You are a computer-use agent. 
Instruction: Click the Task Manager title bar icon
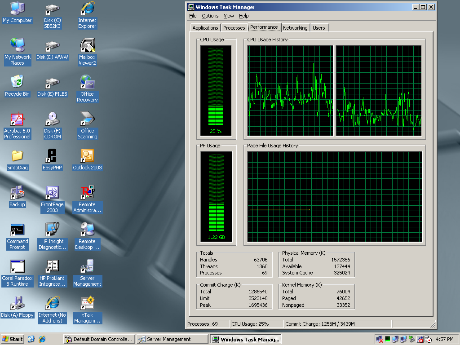[191, 7]
